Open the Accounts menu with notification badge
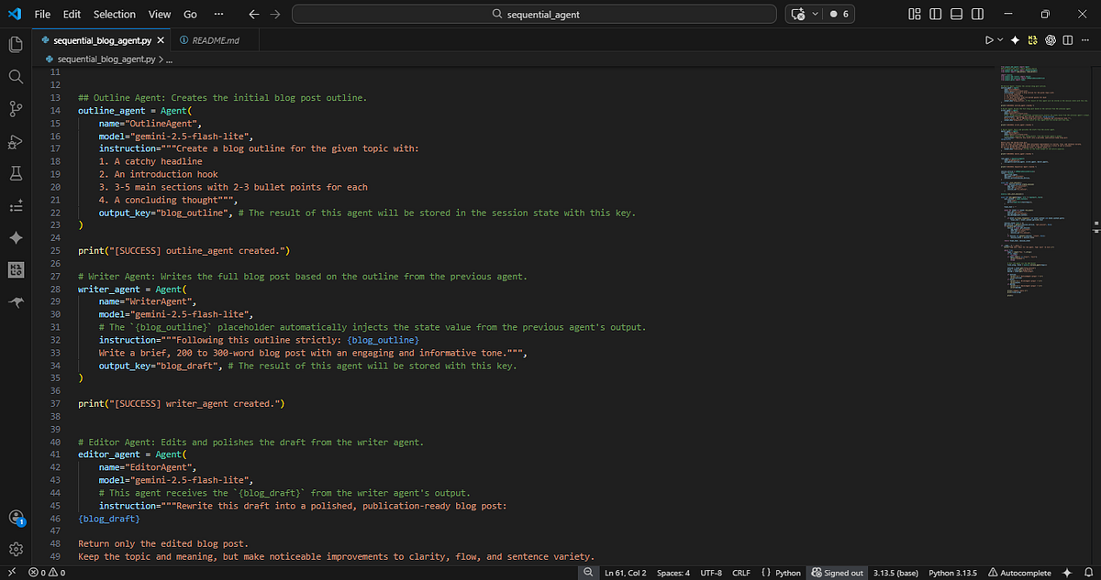Screen dimensions: 1101x580 [x=15, y=518]
